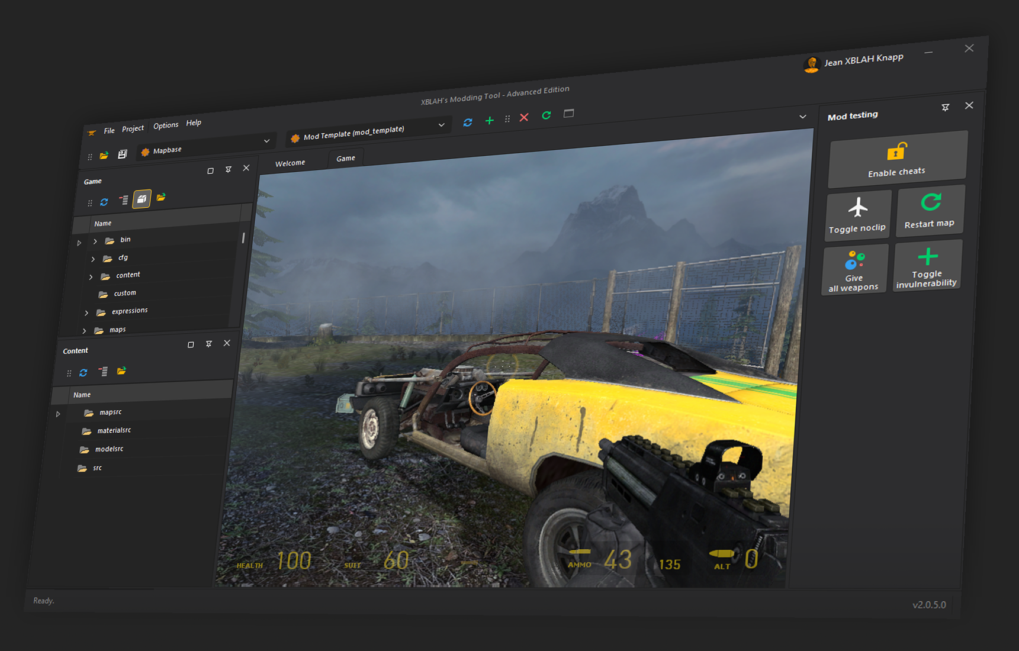Click the Game panel vertical scrollbar

[x=243, y=238]
